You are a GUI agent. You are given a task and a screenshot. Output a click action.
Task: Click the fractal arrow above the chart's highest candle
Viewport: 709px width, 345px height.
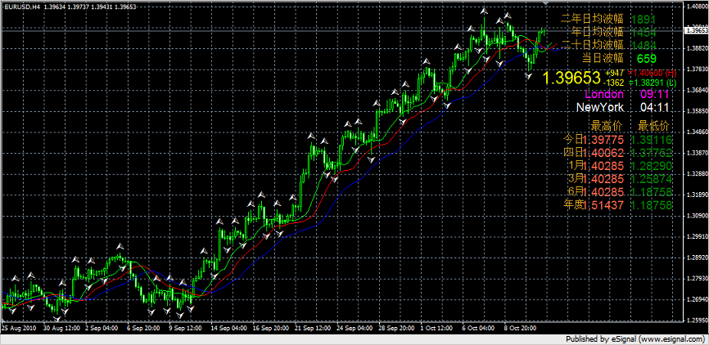(484, 11)
